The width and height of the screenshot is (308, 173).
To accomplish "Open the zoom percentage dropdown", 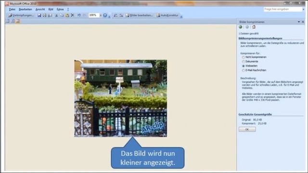I will coord(101,15).
